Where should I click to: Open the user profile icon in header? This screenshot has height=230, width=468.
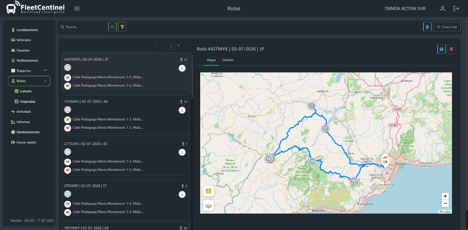(442, 8)
